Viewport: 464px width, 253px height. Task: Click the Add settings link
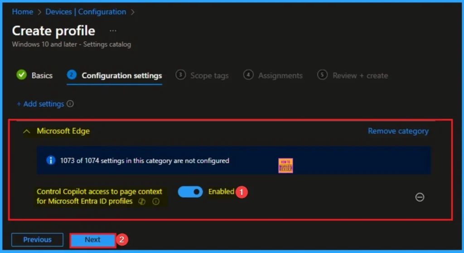pos(40,104)
